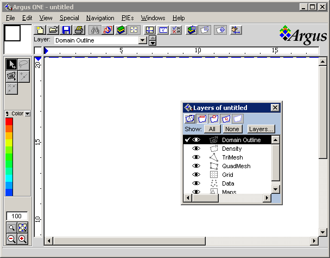Toggle the active checkmark on Domain Outline

point(187,139)
